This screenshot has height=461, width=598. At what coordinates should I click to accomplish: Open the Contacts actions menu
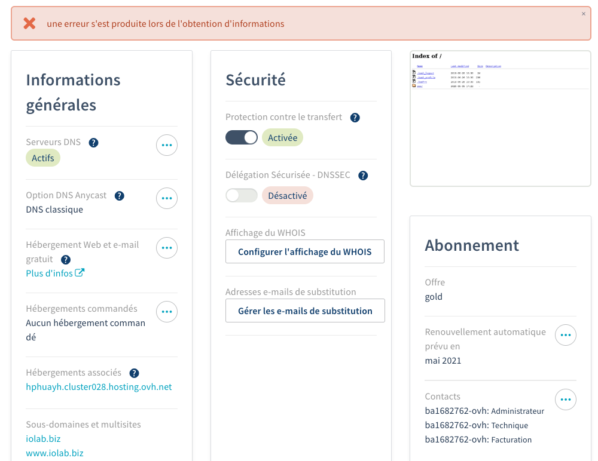[566, 399]
